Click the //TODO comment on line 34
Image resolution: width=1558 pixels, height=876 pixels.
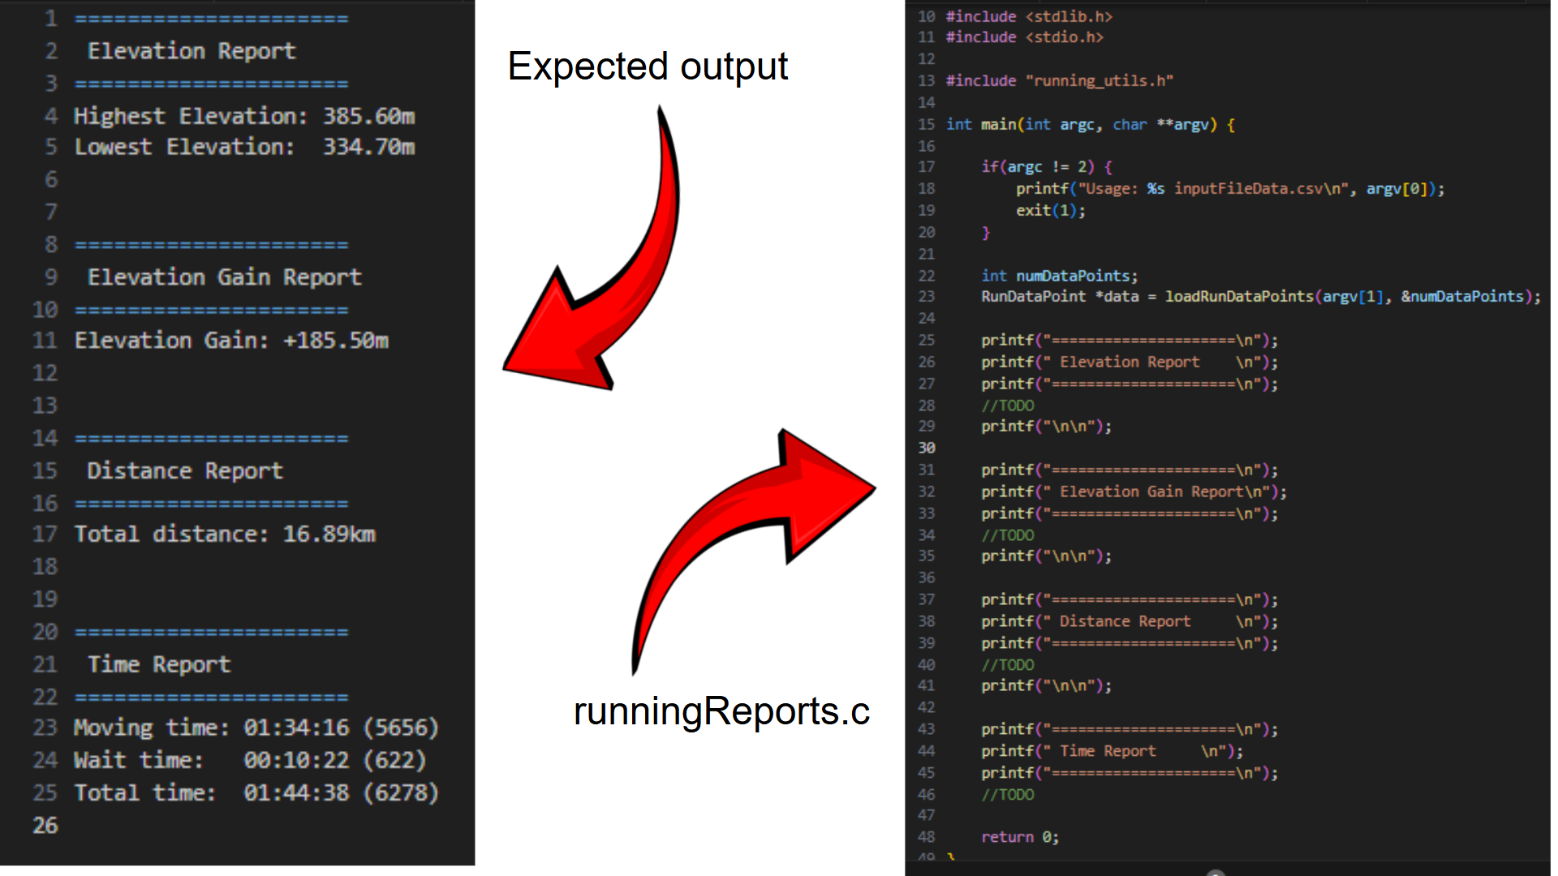pos(1008,535)
